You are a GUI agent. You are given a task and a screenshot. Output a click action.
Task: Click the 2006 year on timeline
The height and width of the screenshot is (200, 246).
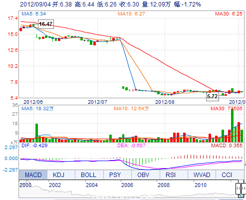coord(127,185)
